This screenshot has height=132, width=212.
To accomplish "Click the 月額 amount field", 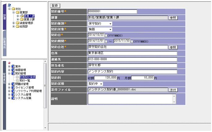I will click(142, 78).
